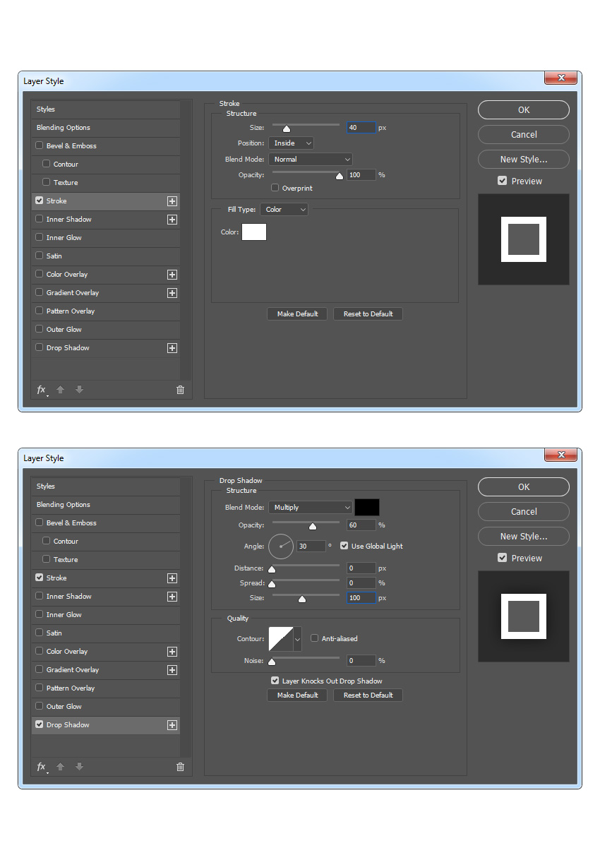Select Blending Options in upper dialog
The width and height of the screenshot is (600, 860).
(x=105, y=128)
